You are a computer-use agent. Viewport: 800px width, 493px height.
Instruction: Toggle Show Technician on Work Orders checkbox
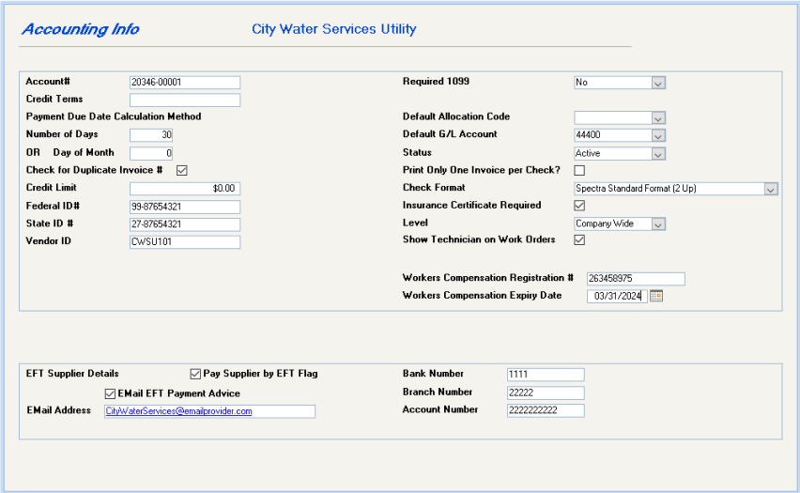click(579, 239)
